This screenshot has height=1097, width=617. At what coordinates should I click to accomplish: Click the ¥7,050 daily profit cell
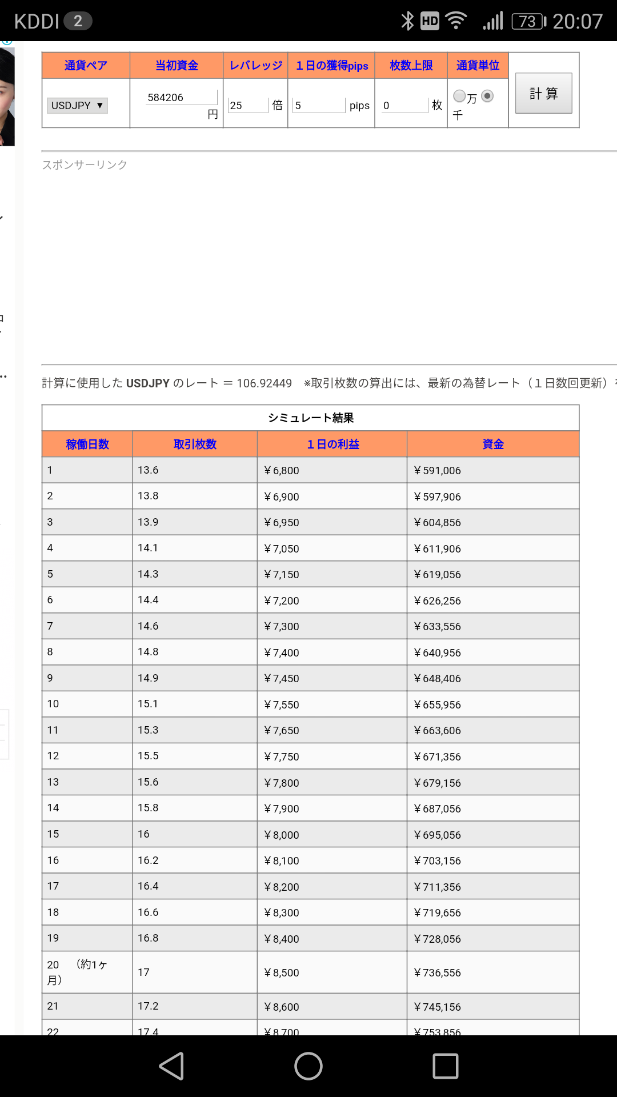332,548
